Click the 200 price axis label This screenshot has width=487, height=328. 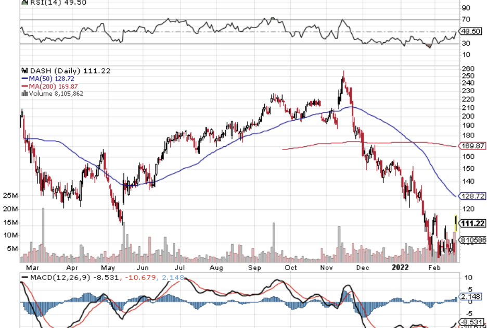pos(468,116)
